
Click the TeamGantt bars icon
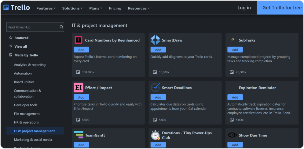[x=79, y=135]
